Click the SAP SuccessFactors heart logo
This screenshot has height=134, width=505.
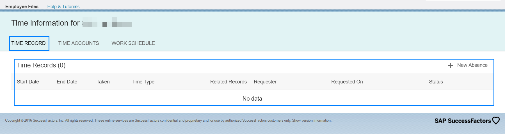(496, 121)
